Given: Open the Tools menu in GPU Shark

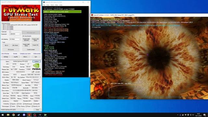Looking at the screenshot, I should click(52, 5).
